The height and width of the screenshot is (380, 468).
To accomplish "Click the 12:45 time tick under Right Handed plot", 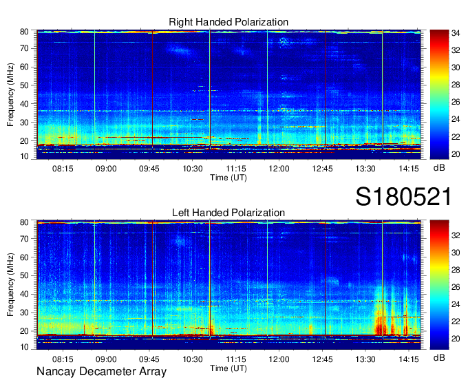I will coord(322,169).
